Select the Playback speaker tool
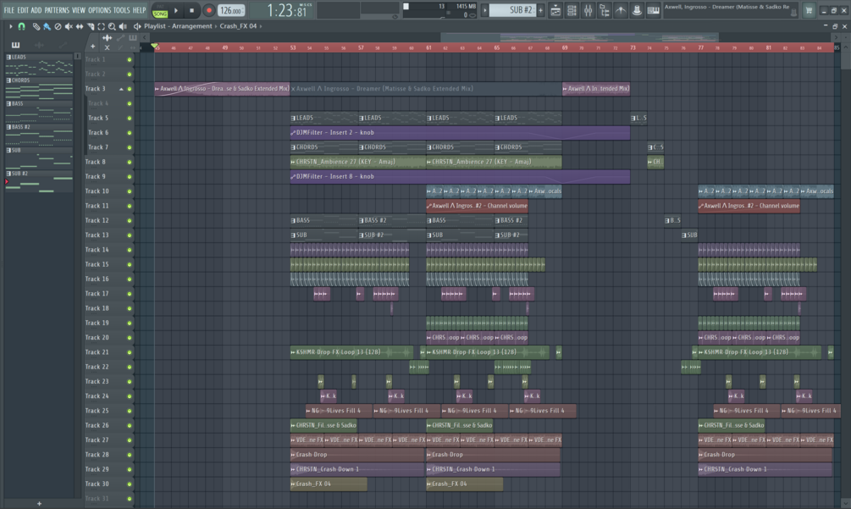This screenshot has width=851, height=509. coord(123,26)
